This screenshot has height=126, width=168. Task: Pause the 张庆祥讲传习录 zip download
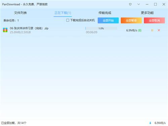[152, 30]
